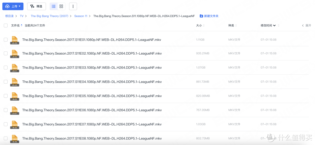
Task: Open the S11E06 mkv file name
Action: 92,110
